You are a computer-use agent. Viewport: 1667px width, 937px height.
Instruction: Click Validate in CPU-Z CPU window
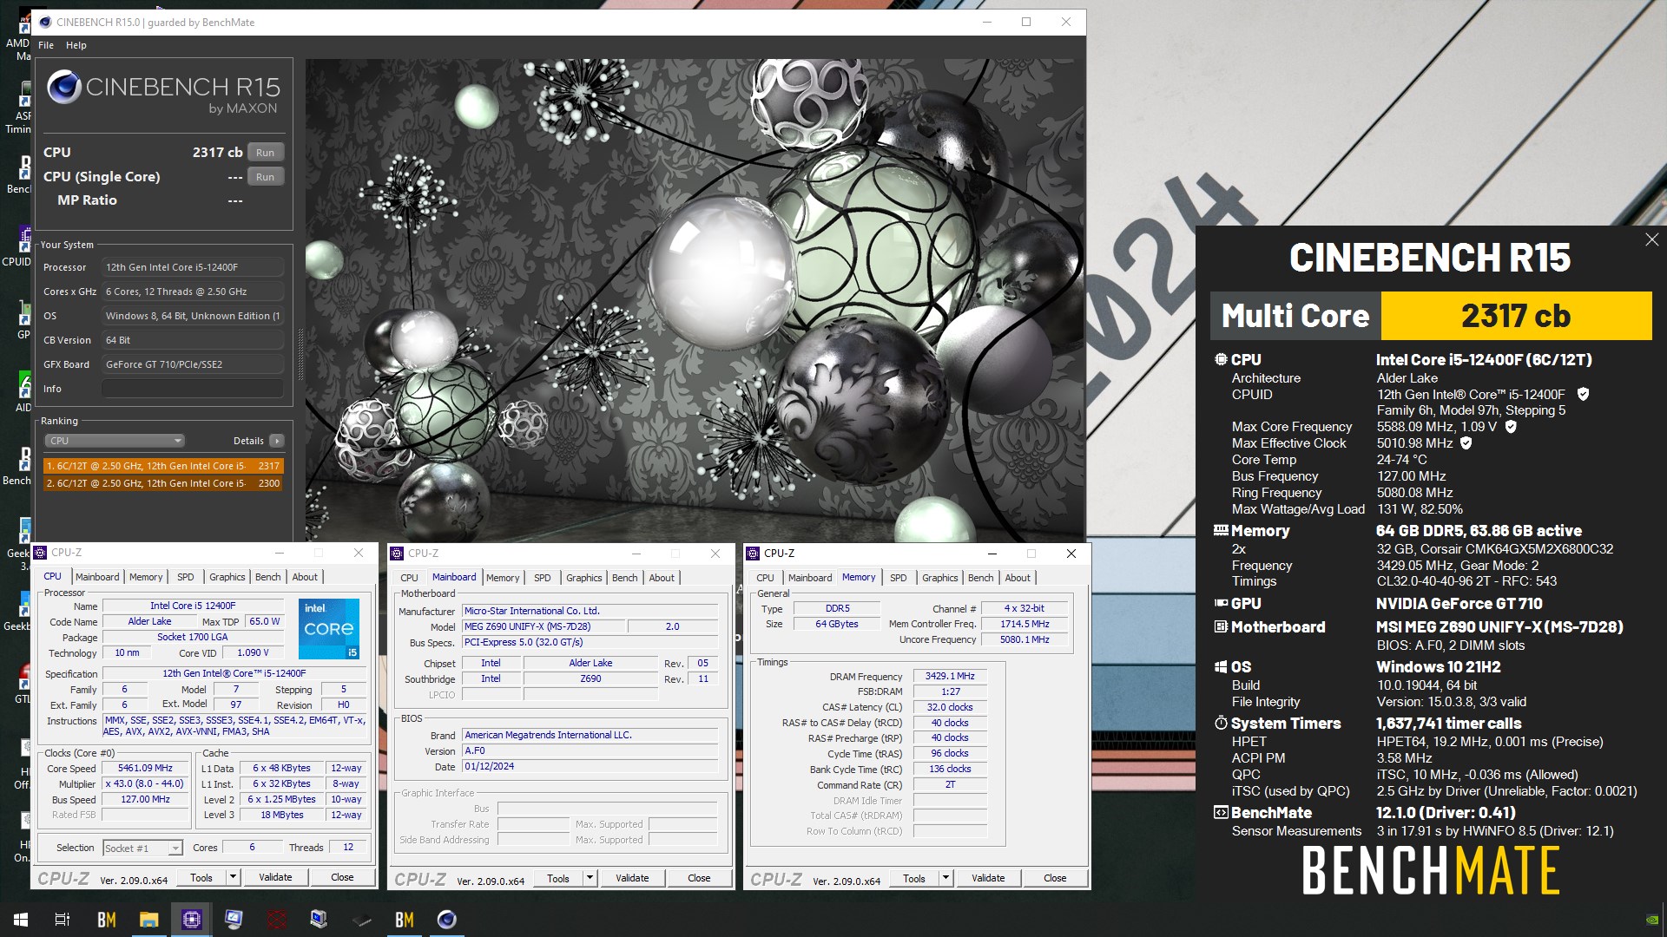[x=276, y=877]
